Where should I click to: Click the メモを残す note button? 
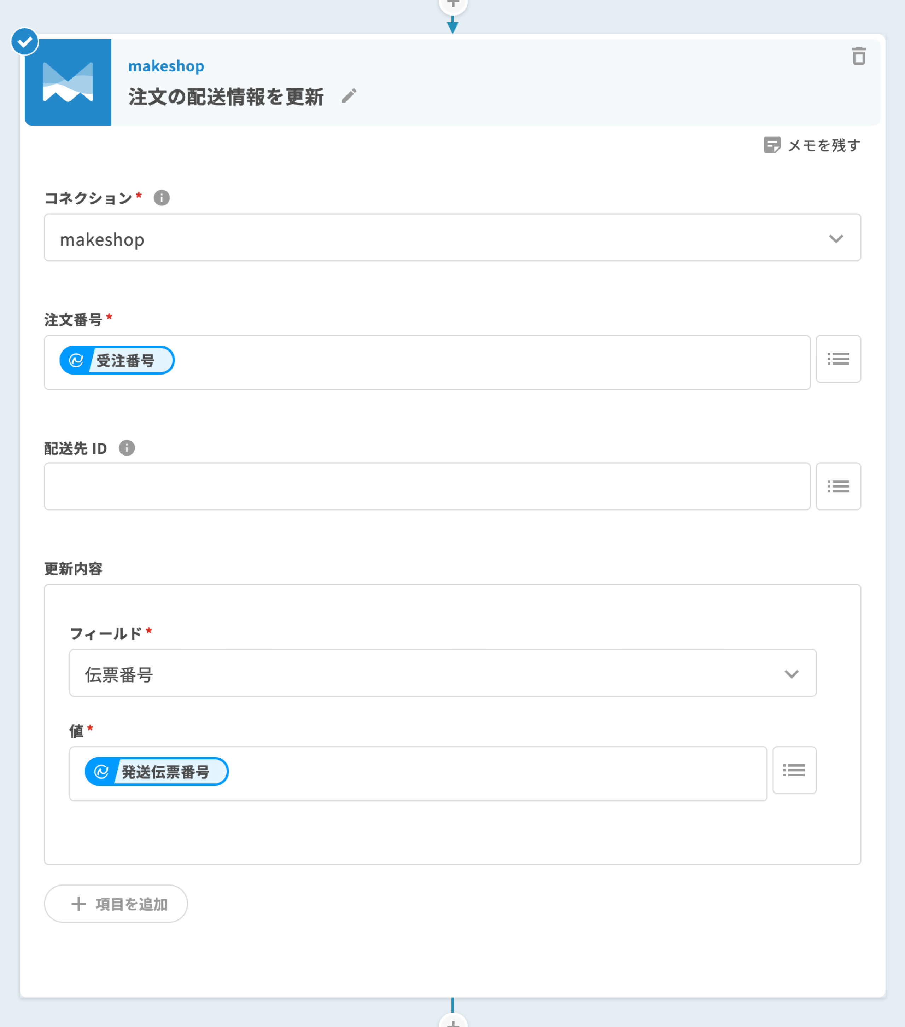812,145
